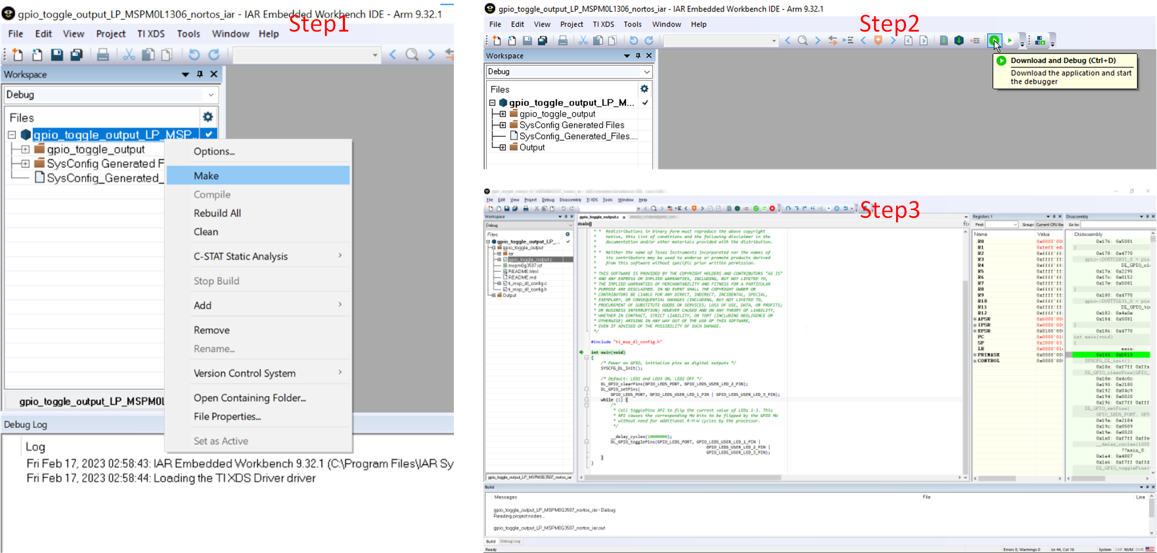Image resolution: width=1157 pixels, height=553 pixels.
Task: Expand SysConfig Generated Files folder in Step2 tree
Action: 503,125
